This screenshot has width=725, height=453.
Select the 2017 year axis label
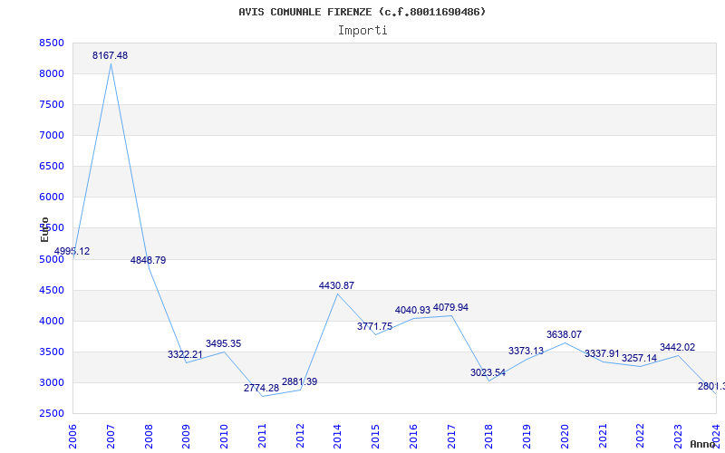coord(450,436)
